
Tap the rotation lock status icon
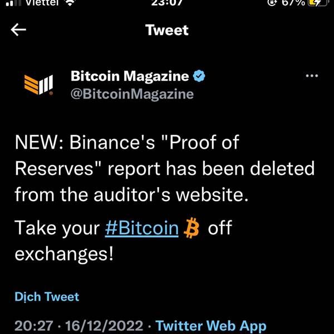[x=272, y=3]
